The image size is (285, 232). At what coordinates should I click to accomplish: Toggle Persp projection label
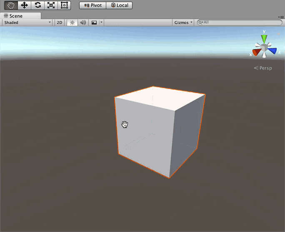[x=263, y=68]
